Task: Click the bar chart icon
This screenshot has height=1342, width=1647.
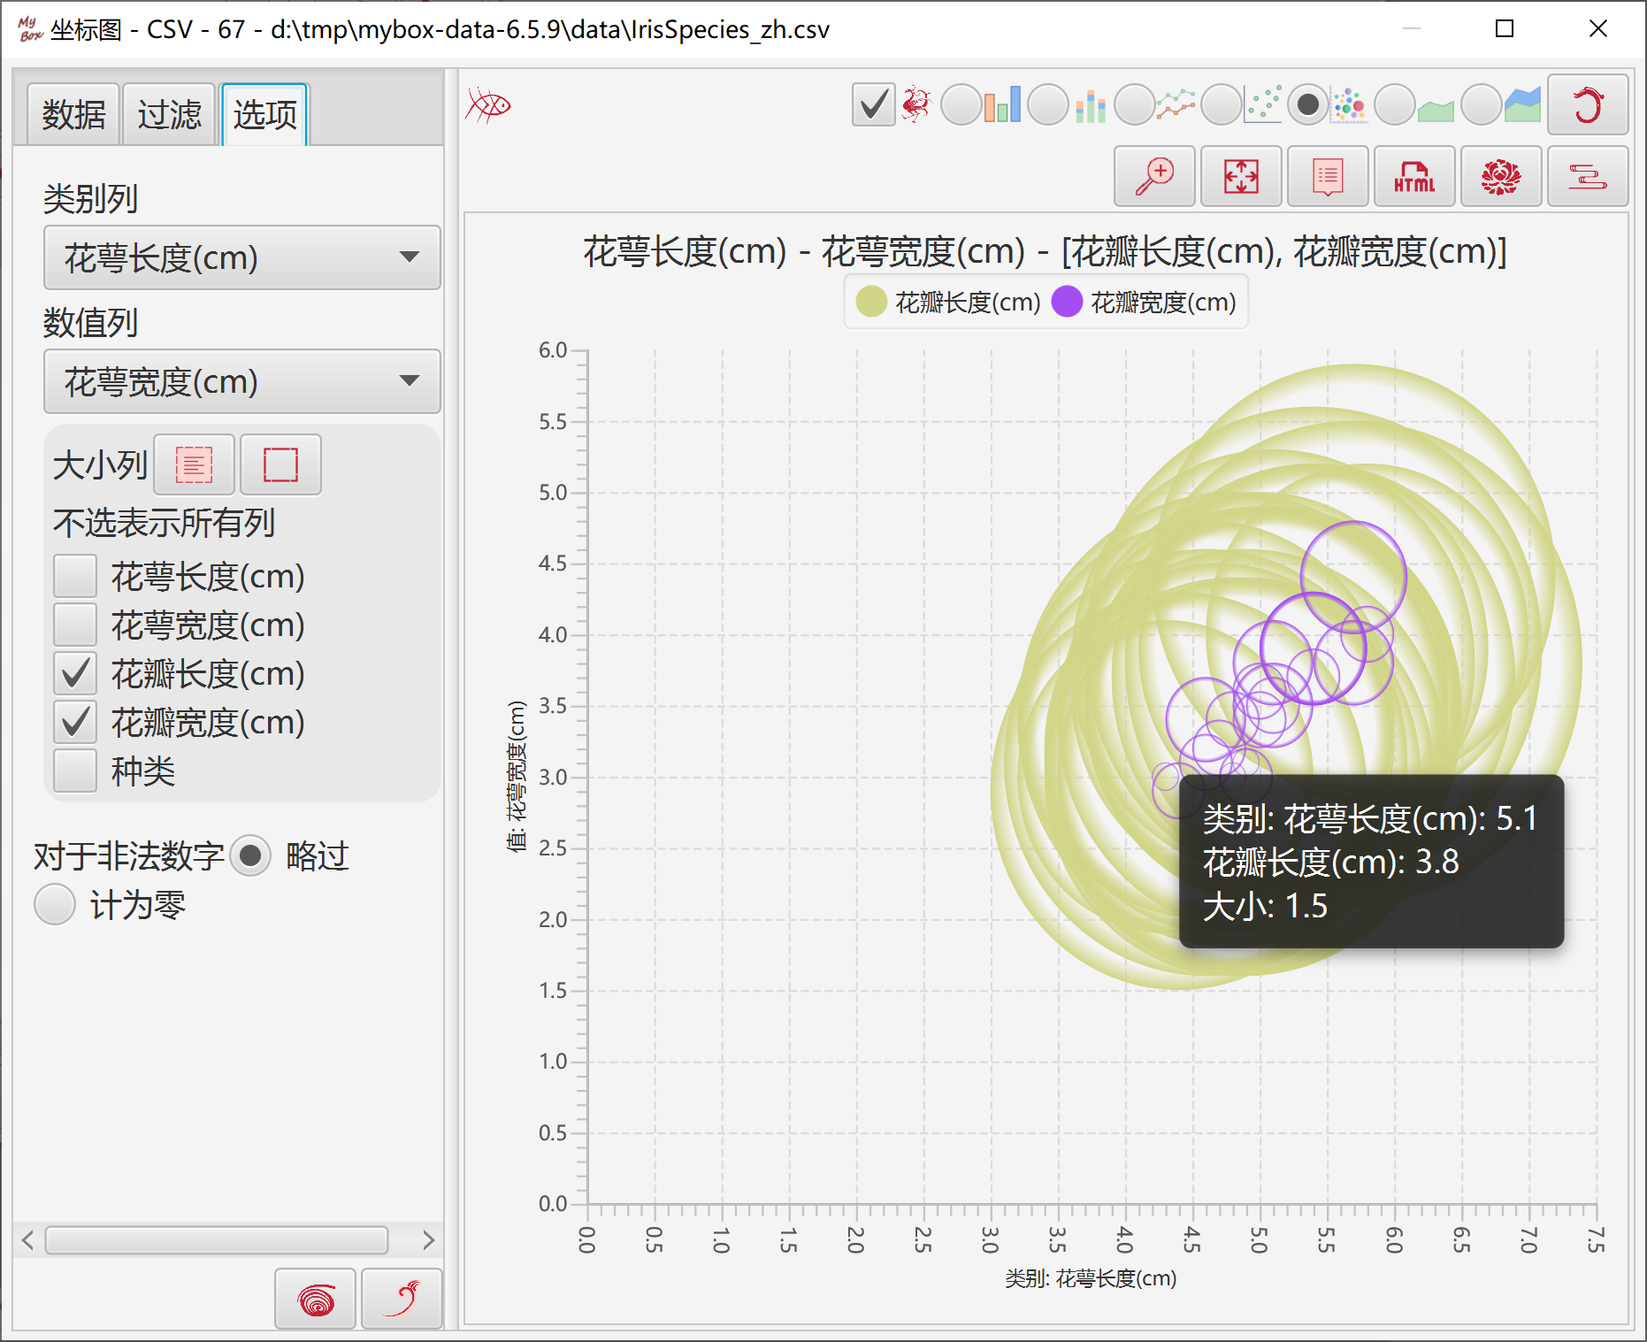Action: tap(1003, 104)
